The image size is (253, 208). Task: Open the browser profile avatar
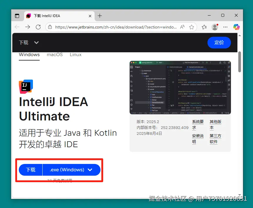click(x=215, y=27)
